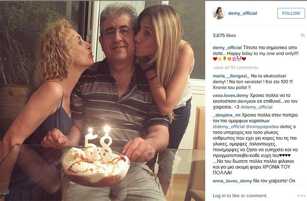Click the panda emoji in the caption
307x201 pixels.
(x=239, y=59)
